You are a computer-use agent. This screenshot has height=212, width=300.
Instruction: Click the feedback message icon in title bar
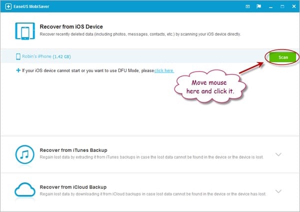coord(247,7)
